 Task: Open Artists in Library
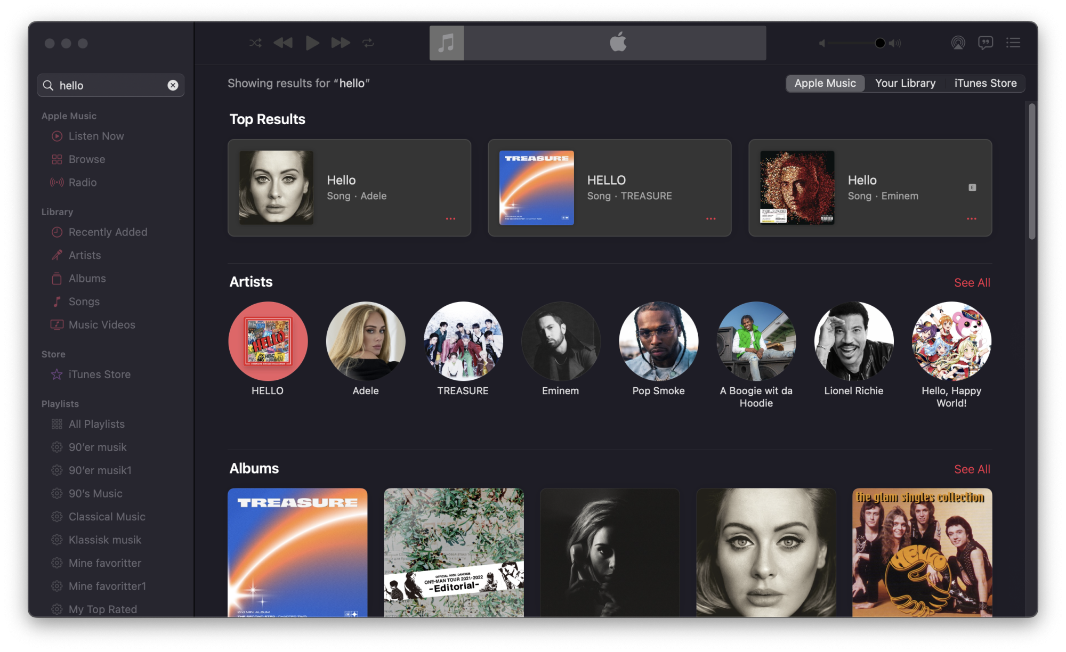click(85, 255)
